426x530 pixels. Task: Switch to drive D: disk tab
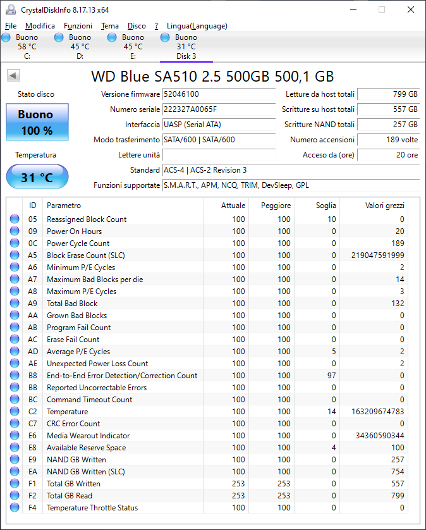(80, 47)
